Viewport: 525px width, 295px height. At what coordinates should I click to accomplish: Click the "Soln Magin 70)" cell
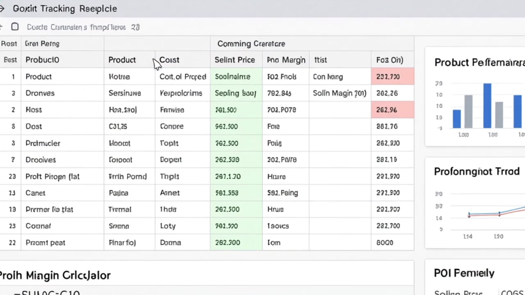pyautogui.click(x=339, y=93)
